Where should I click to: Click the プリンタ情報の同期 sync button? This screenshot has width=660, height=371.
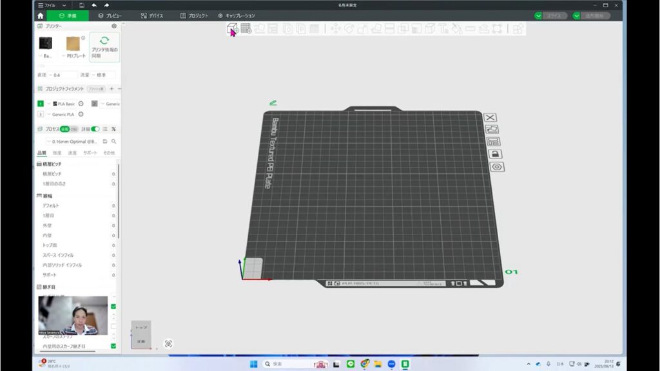[104, 47]
